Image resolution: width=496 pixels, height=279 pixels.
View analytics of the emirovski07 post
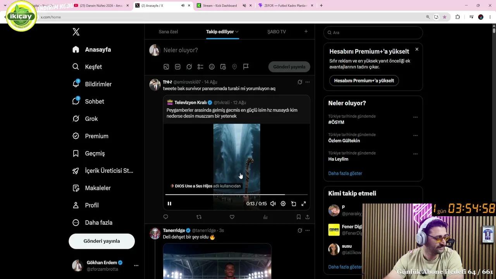point(265,217)
